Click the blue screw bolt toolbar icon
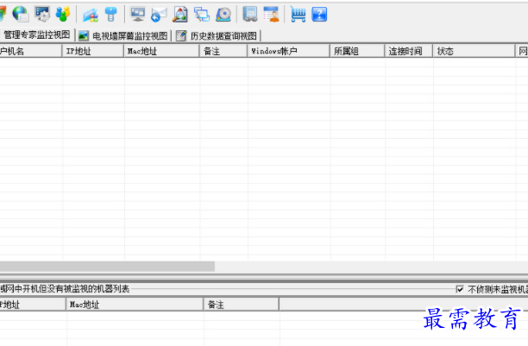The height and width of the screenshot is (346, 528). tap(110, 14)
